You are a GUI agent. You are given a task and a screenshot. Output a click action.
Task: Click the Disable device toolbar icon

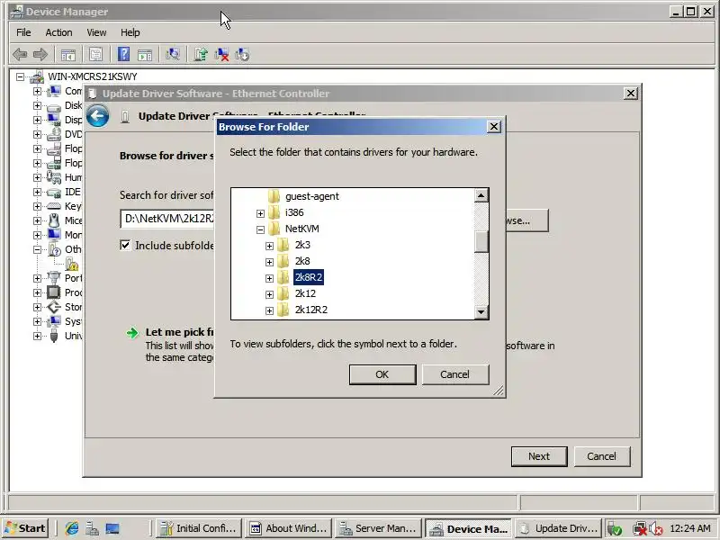point(242,55)
